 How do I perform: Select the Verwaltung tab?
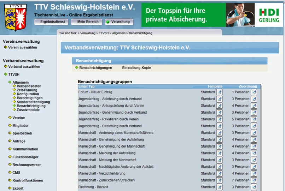[119, 22]
